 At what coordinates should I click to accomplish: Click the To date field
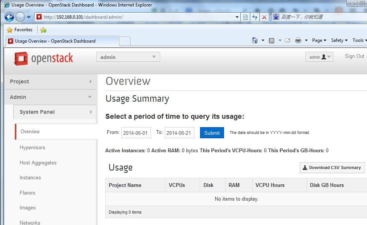179,132
